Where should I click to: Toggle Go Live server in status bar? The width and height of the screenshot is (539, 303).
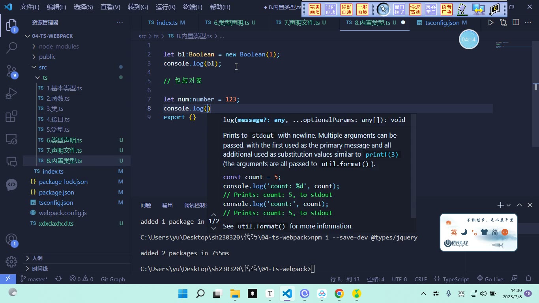(x=490, y=279)
